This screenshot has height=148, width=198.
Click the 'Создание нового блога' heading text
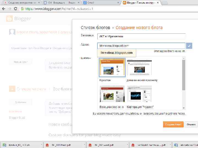pos(139,28)
